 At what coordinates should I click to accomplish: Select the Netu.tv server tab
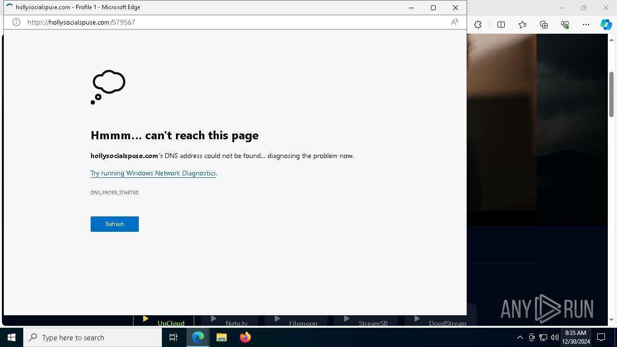[x=229, y=320]
